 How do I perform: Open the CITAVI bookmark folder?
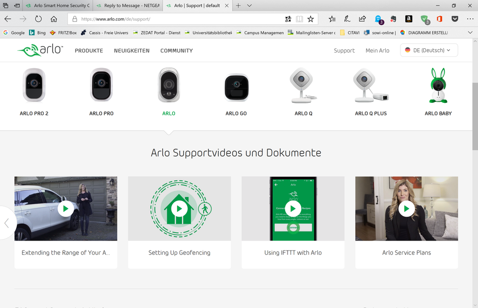[350, 33]
